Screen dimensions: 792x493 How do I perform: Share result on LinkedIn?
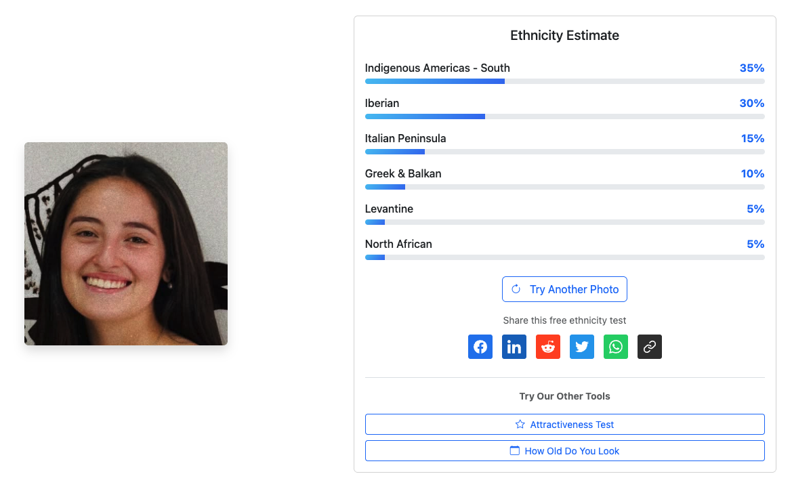click(514, 347)
